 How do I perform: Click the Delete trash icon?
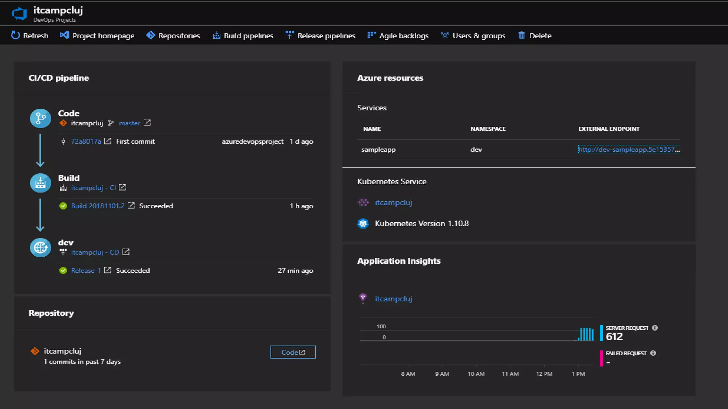click(521, 35)
